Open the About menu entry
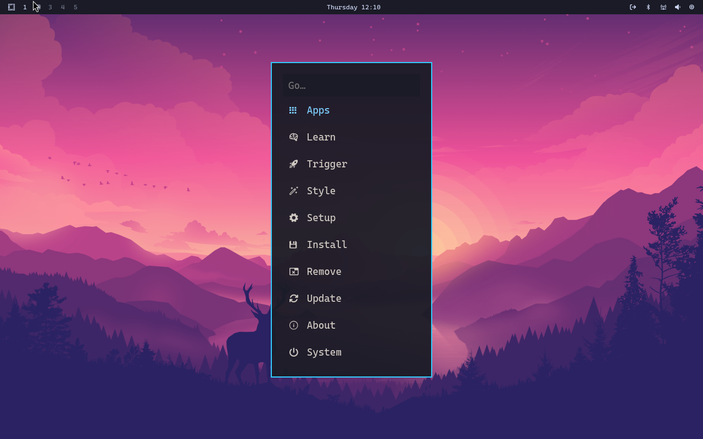 [351, 325]
